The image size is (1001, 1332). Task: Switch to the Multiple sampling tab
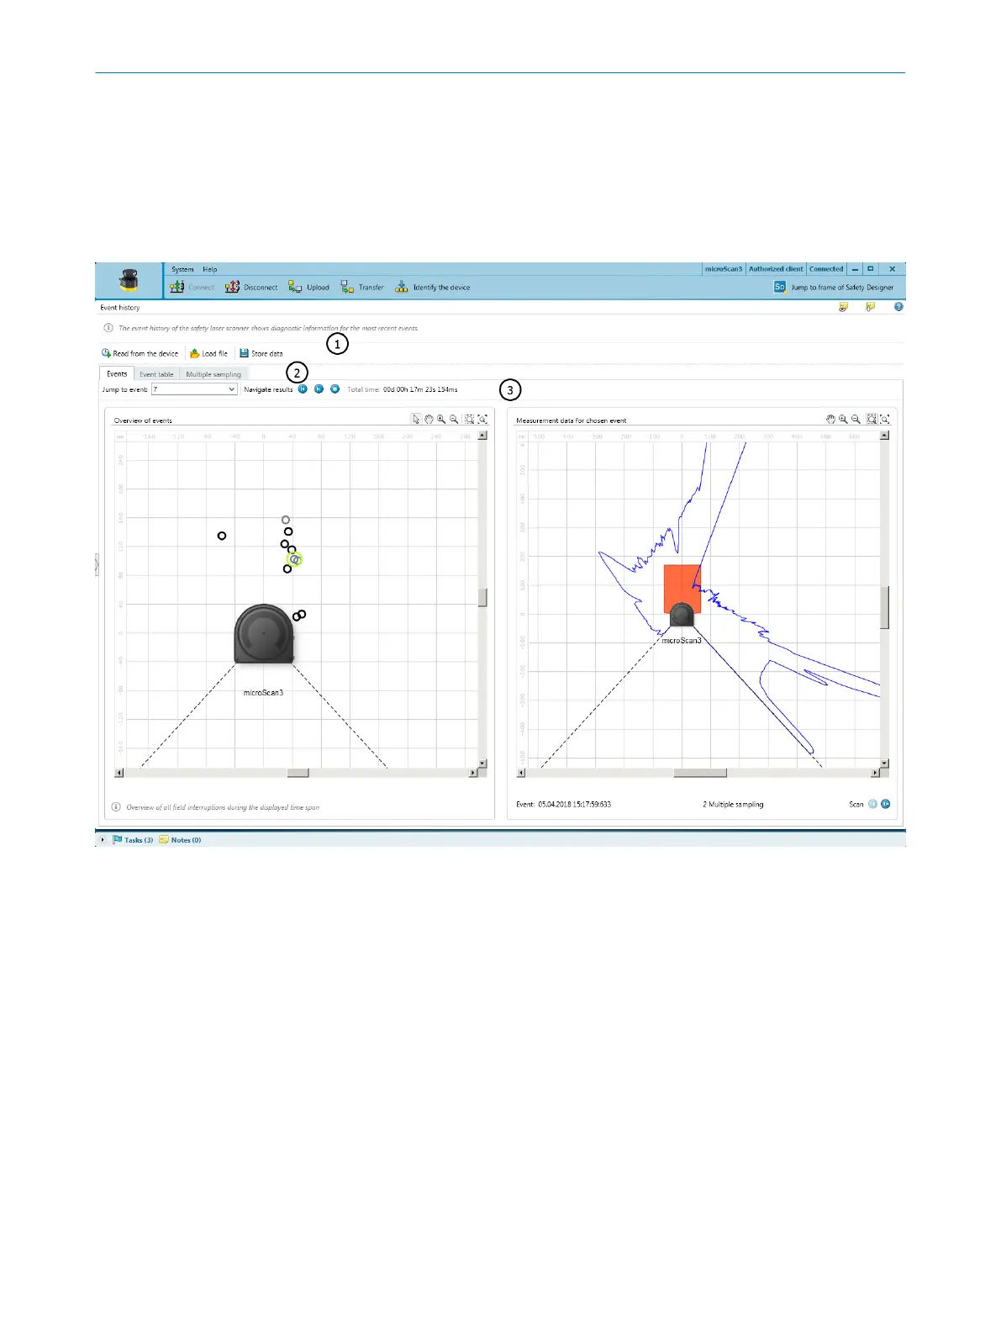tap(213, 374)
